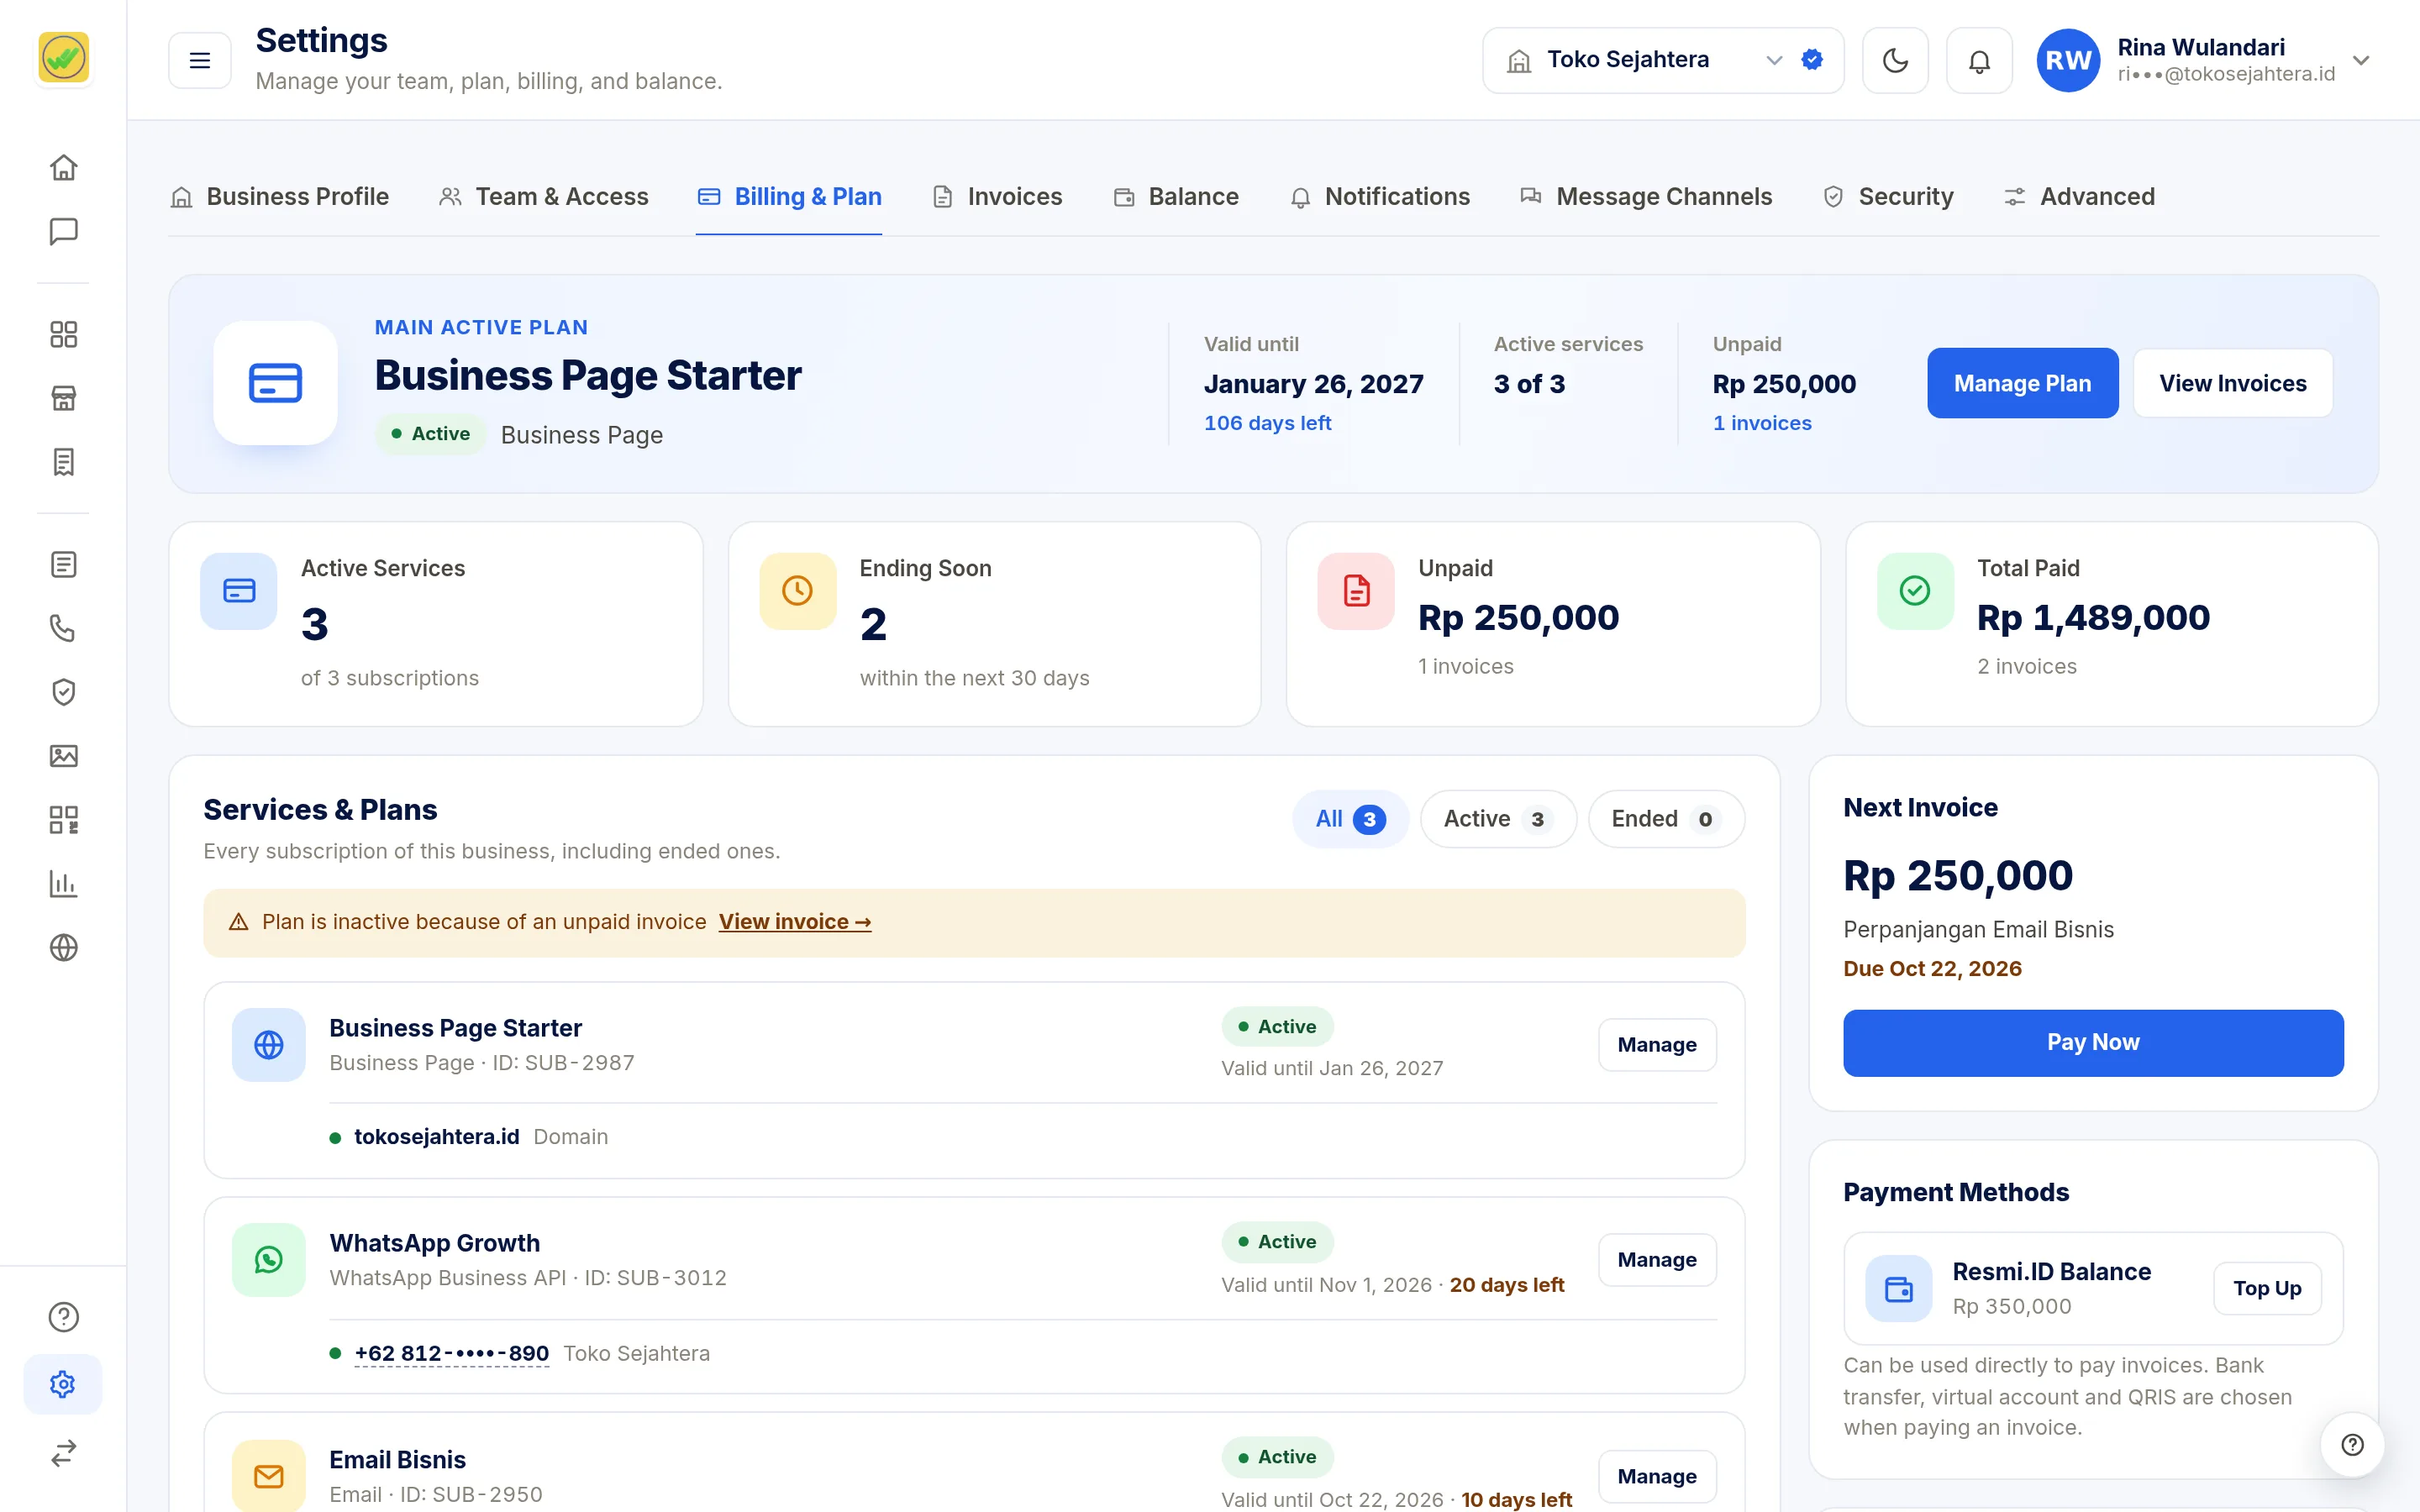Open the shield check sidebar icon
2420x1512 pixels.
pos(63,692)
